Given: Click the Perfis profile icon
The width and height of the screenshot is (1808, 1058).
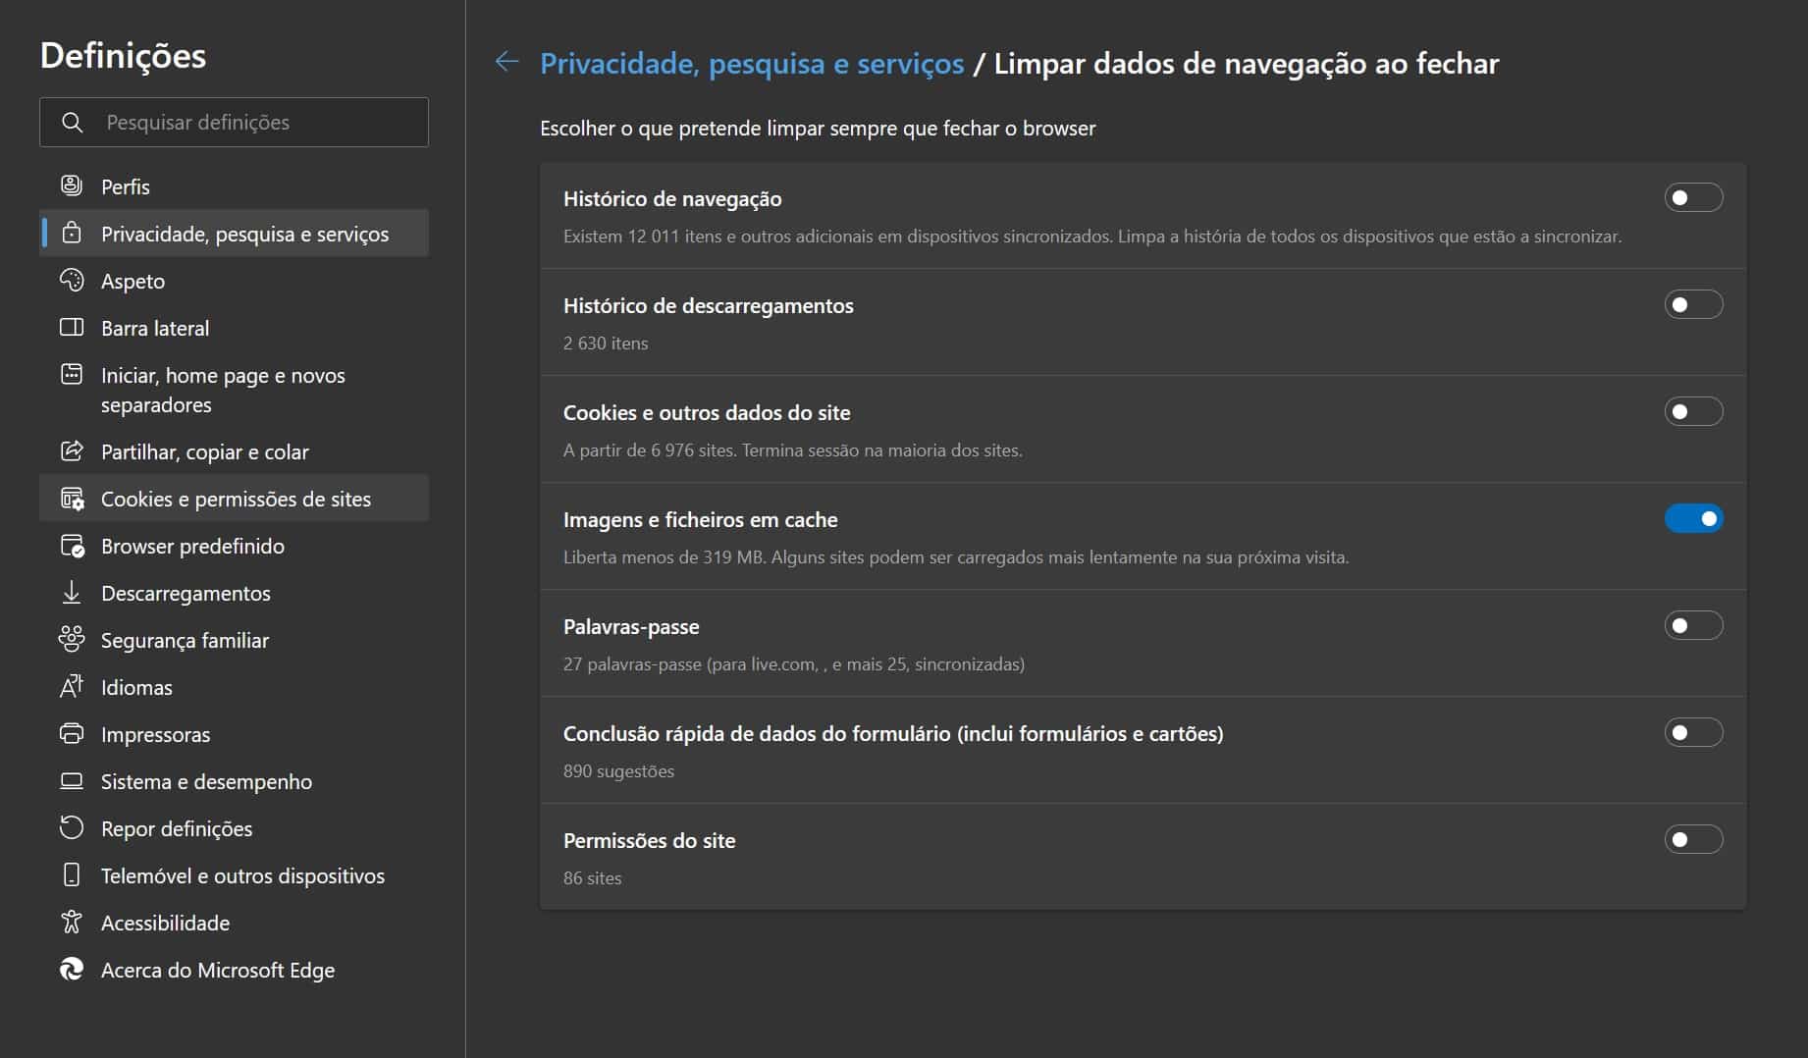Looking at the screenshot, I should 72,185.
